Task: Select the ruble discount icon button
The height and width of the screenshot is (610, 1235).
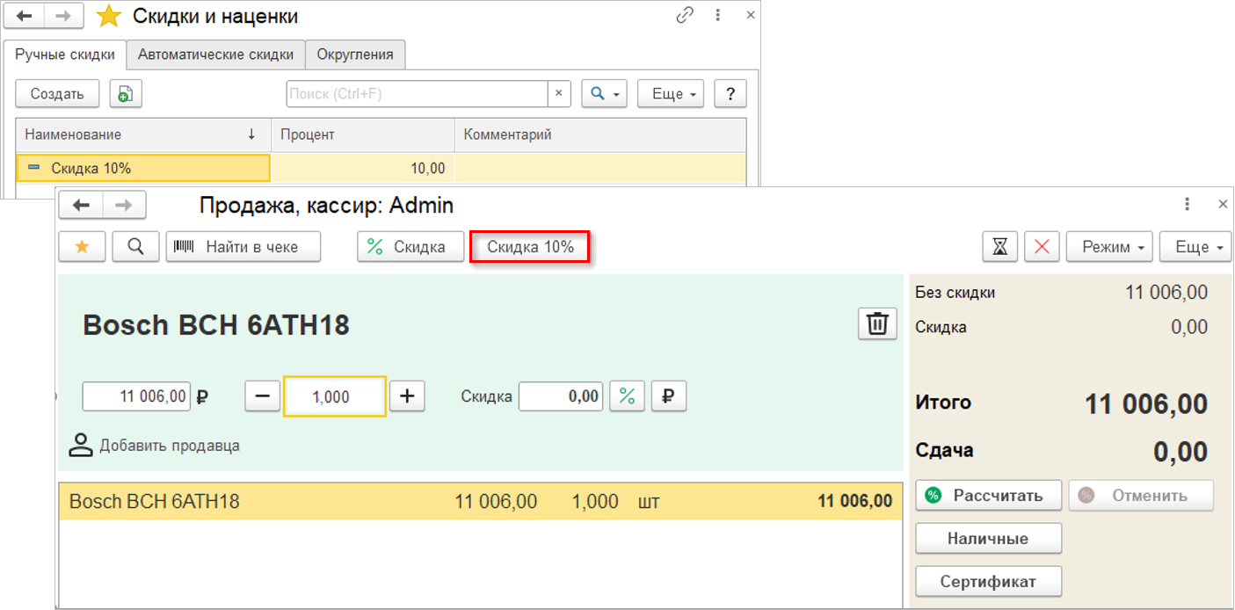Action: tap(668, 396)
